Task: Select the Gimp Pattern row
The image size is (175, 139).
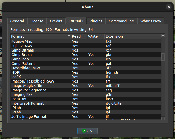Action: 86,64
